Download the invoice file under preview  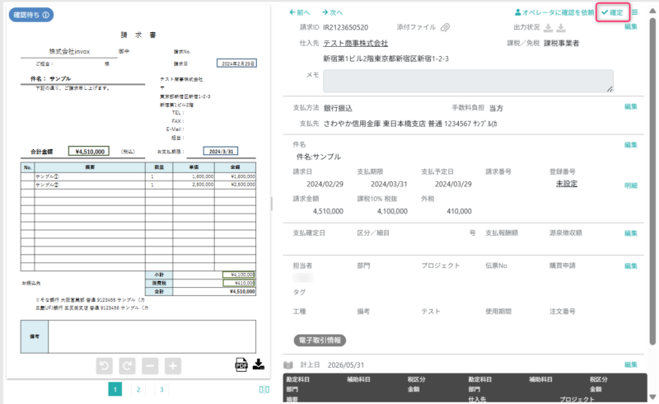point(259,364)
